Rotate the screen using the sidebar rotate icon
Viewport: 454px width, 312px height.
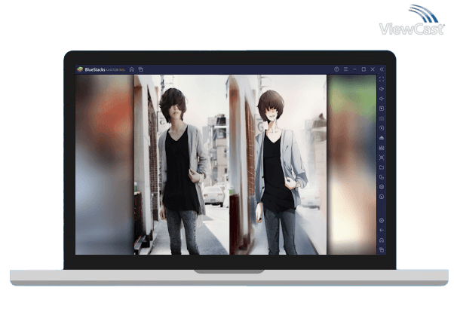coord(382,177)
